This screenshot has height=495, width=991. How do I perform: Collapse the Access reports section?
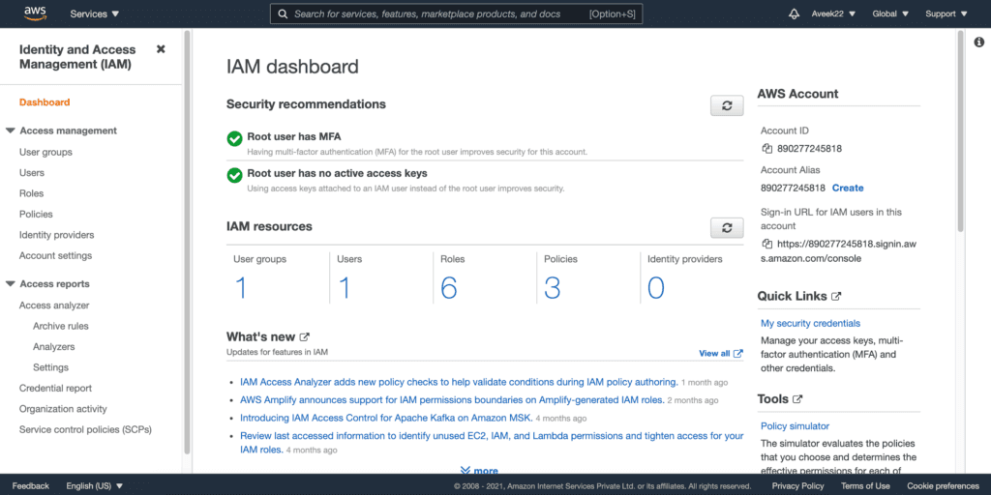click(x=10, y=284)
